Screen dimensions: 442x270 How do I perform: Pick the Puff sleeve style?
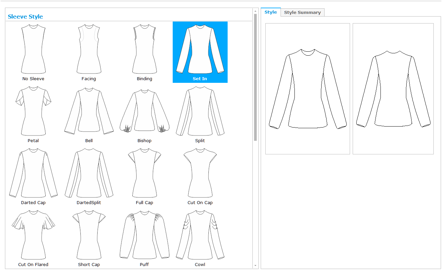(x=145, y=238)
